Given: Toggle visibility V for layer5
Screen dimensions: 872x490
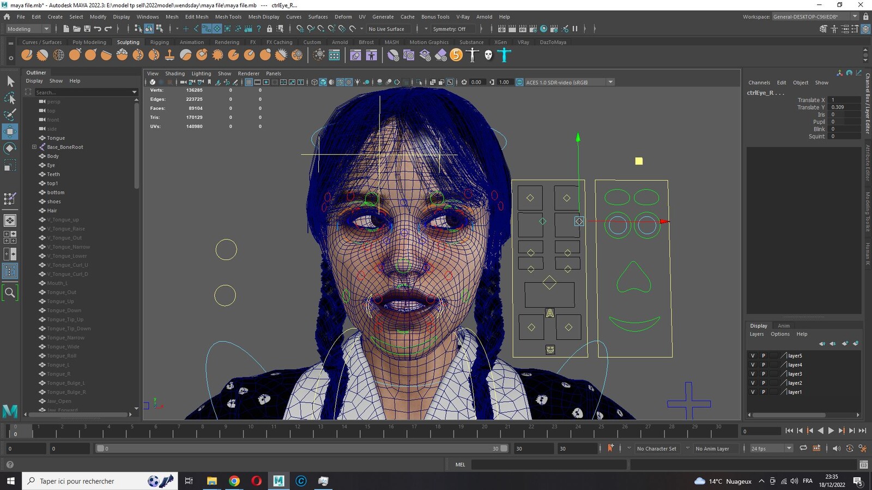Looking at the screenshot, I should [x=753, y=356].
